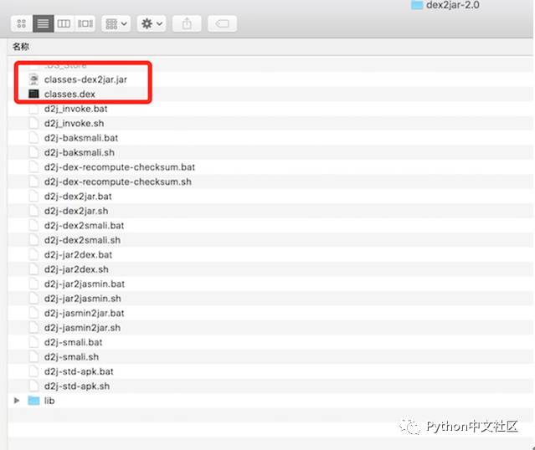The width and height of the screenshot is (535, 450).
Task: Switch Finder to column view
Action: (x=64, y=23)
